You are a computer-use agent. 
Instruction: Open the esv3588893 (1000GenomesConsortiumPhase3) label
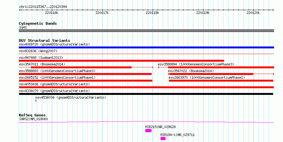(57, 71)
